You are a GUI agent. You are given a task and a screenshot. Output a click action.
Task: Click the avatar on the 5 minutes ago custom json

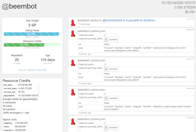(x=73, y=33)
